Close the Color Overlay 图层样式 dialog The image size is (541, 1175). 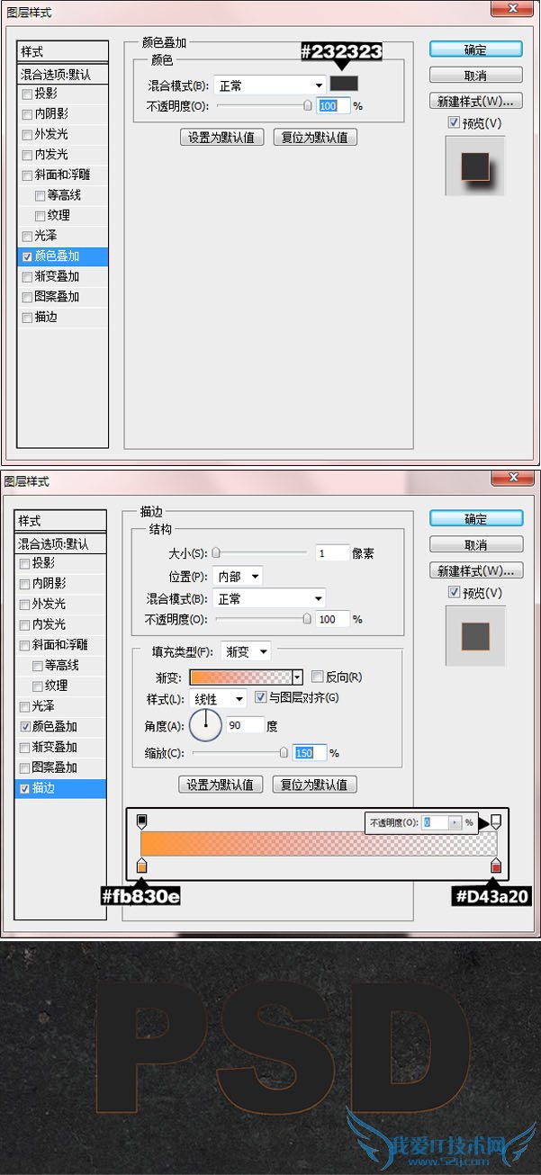513,8
